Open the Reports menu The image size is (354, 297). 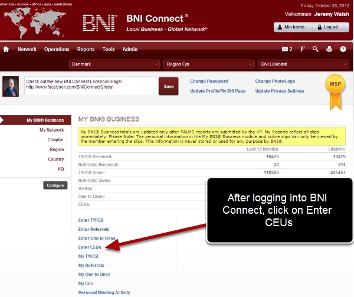pyautogui.click(x=86, y=50)
